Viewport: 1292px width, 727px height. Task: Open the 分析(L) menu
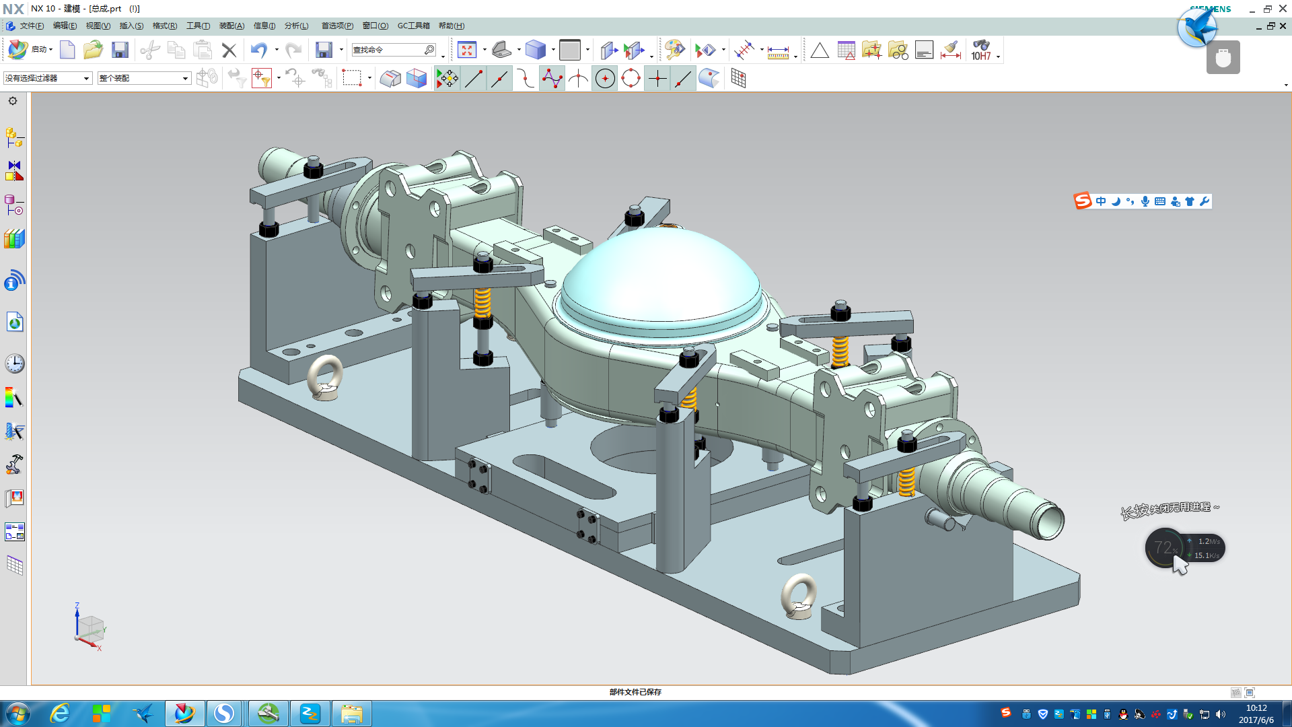coord(296,26)
